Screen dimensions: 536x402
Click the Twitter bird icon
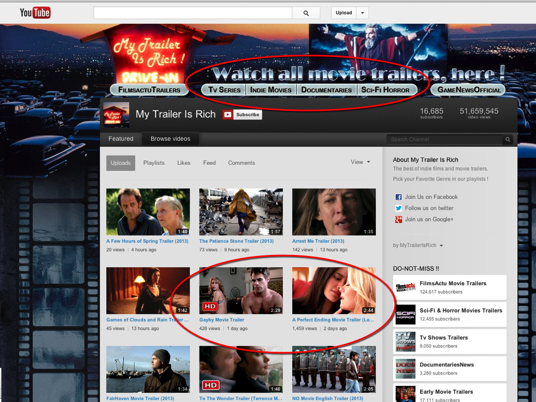pos(398,208)
